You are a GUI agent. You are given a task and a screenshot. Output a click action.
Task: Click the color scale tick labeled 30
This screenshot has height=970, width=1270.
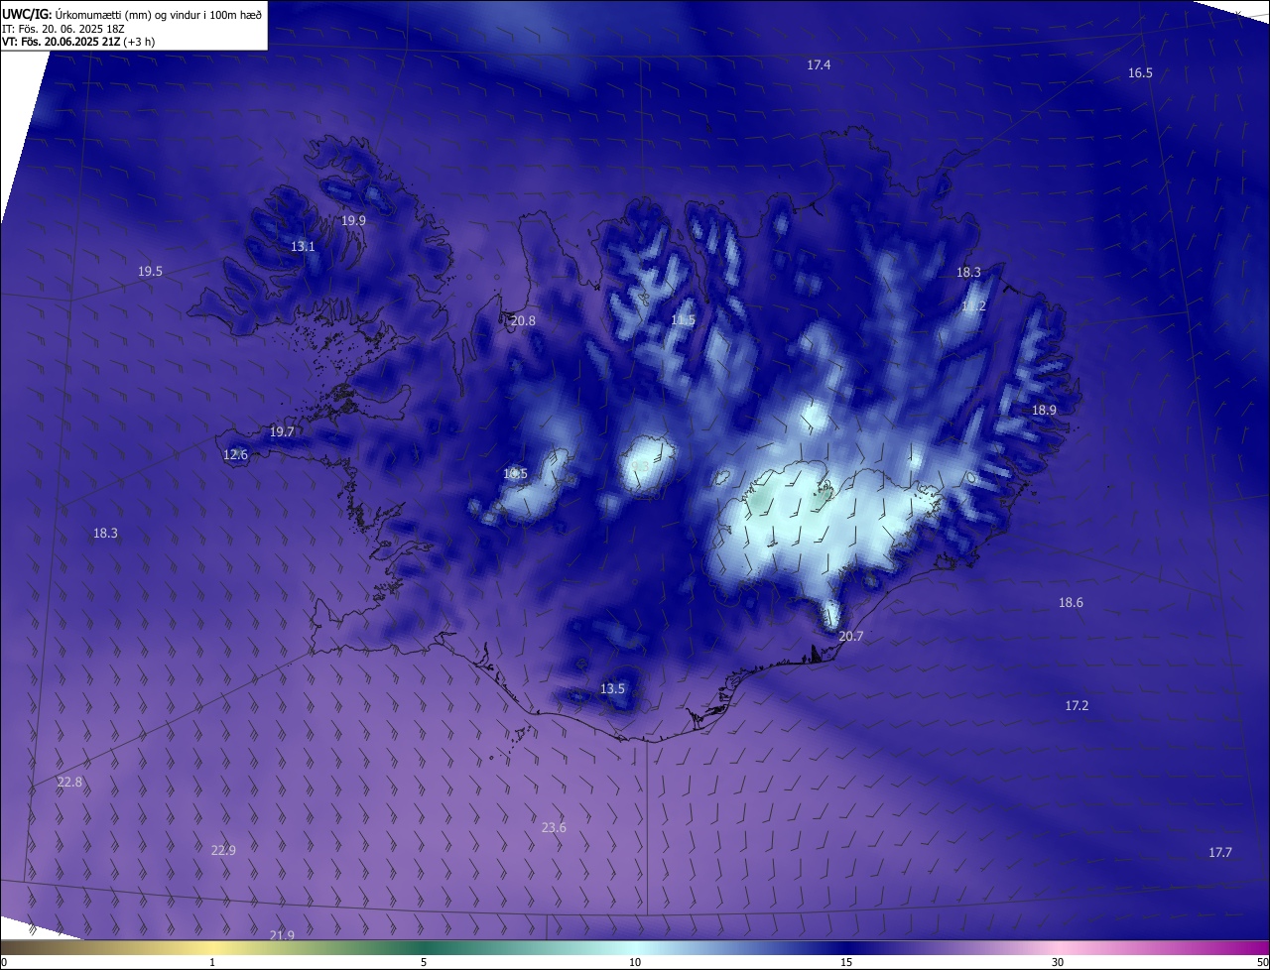1058,962
